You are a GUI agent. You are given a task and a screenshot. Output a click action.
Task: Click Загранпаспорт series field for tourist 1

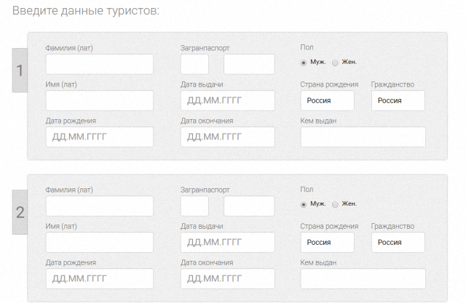point(194,64)
